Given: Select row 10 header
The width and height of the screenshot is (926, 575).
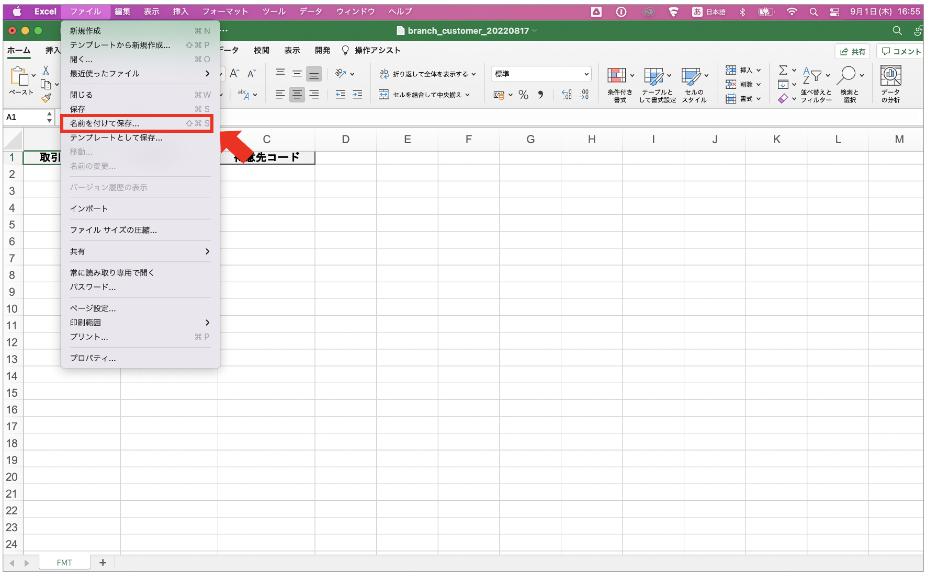Looking at the screenshot, I should point(12,308).
